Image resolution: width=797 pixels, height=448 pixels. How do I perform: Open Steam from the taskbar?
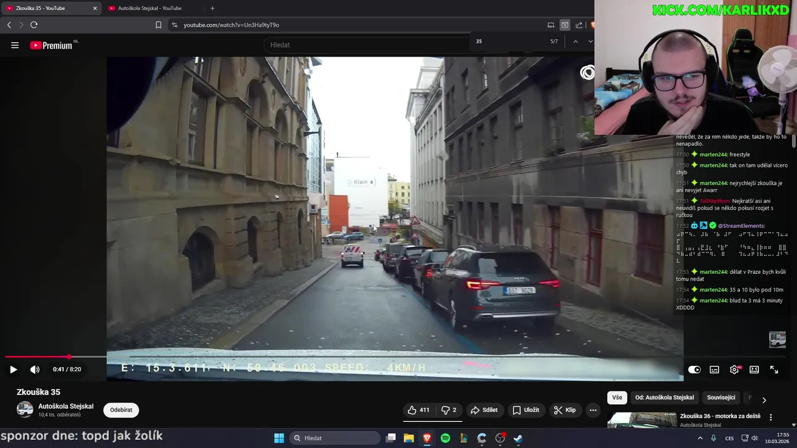tap(517, 438)
